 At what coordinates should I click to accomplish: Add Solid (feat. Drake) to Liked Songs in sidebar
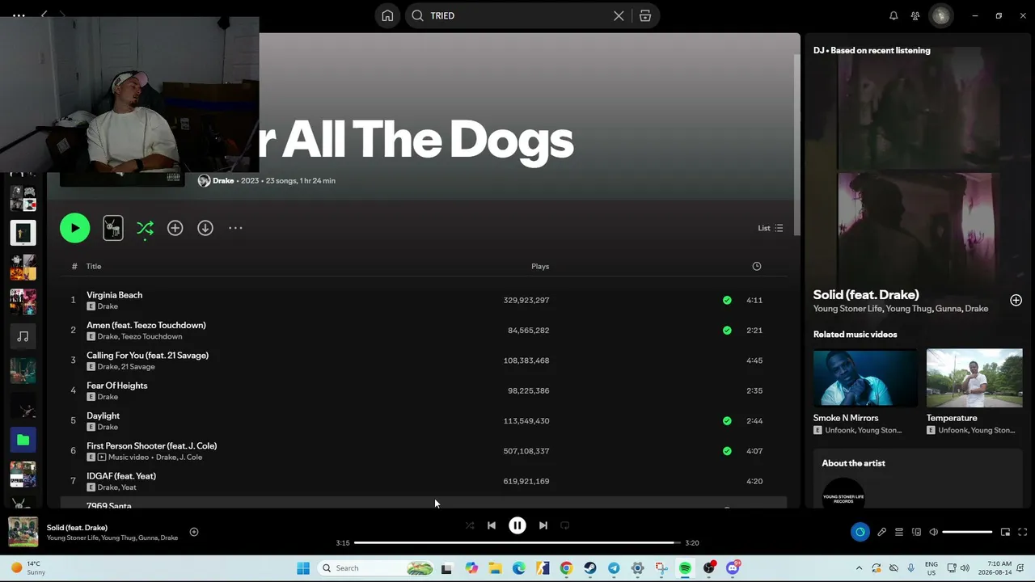[x=1016, y=300]
